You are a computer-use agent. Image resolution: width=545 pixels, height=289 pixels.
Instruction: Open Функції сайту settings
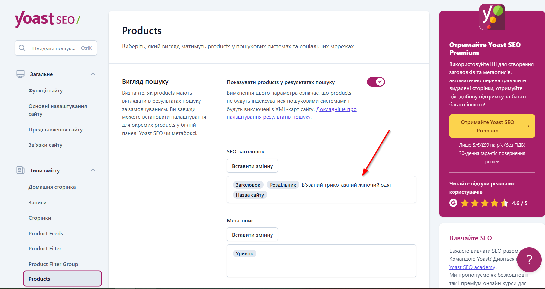[x=46, y=91]
